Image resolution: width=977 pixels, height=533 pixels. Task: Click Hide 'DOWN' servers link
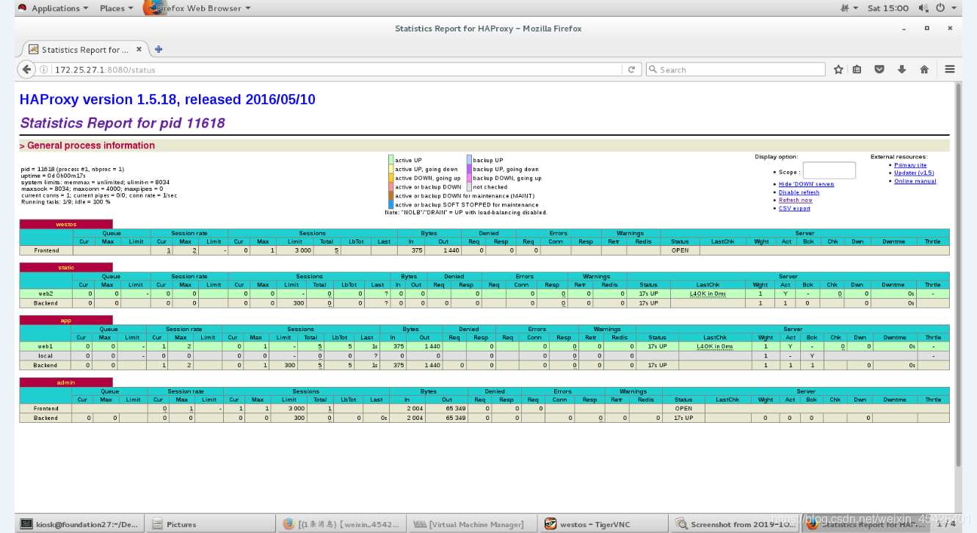point(806,184)
